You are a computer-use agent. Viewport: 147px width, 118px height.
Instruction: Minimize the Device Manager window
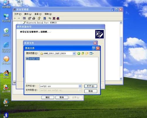pyautogui.click(x=112, y=10)
